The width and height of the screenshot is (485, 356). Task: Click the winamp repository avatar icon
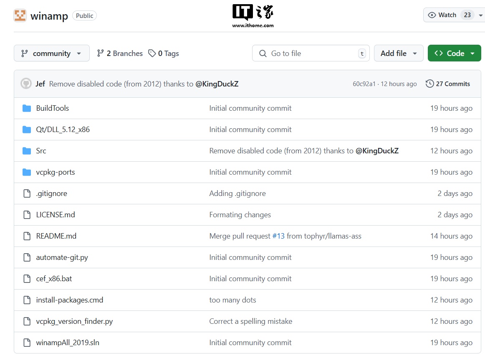point(20,15)
